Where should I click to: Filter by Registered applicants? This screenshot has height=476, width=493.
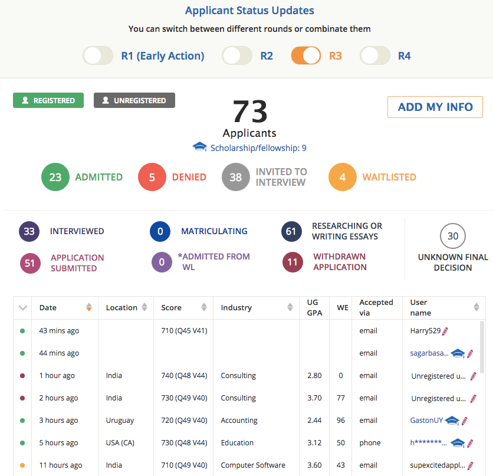[x=48, y=101]
